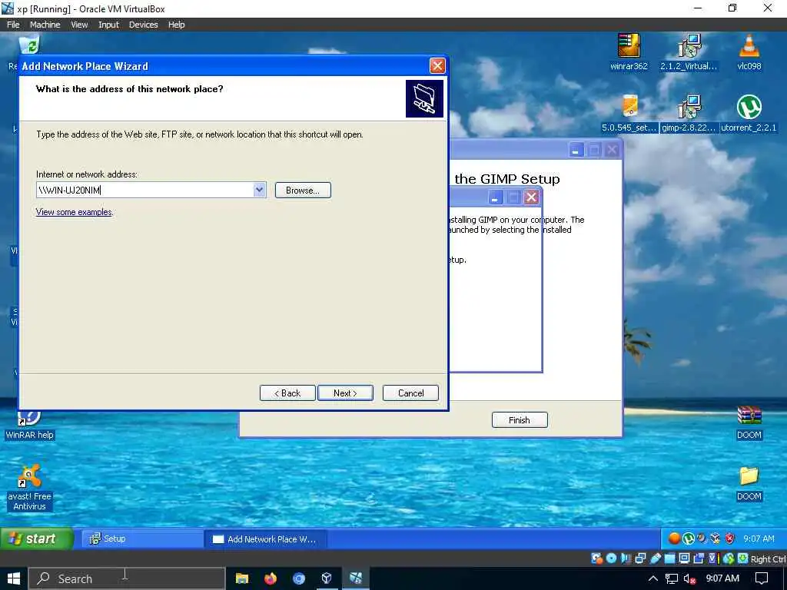Click the < Back button
The height and width of the screenshot is (590, 787).
287,393
